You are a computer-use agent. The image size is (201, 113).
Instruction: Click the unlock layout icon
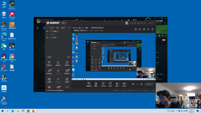coord(140,29)
